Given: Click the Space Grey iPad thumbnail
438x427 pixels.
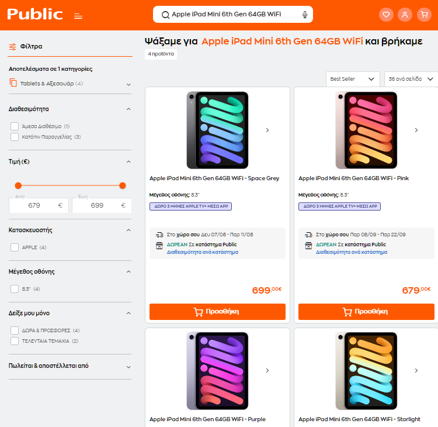Looking at the screenshot, I should [217, 130].
